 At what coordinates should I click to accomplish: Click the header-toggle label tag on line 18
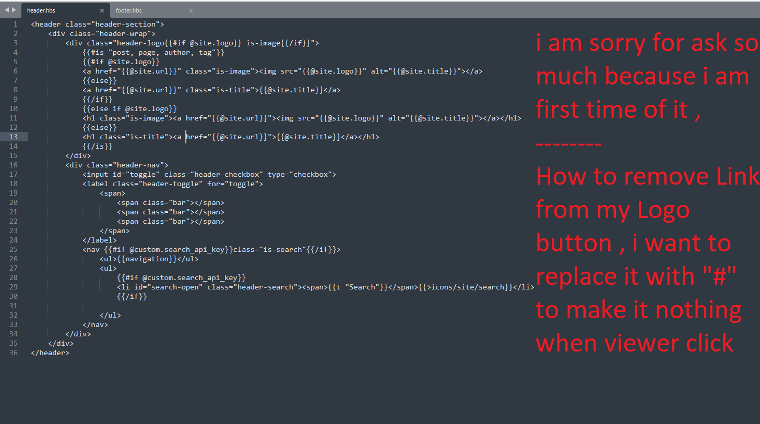click(173, 184)
